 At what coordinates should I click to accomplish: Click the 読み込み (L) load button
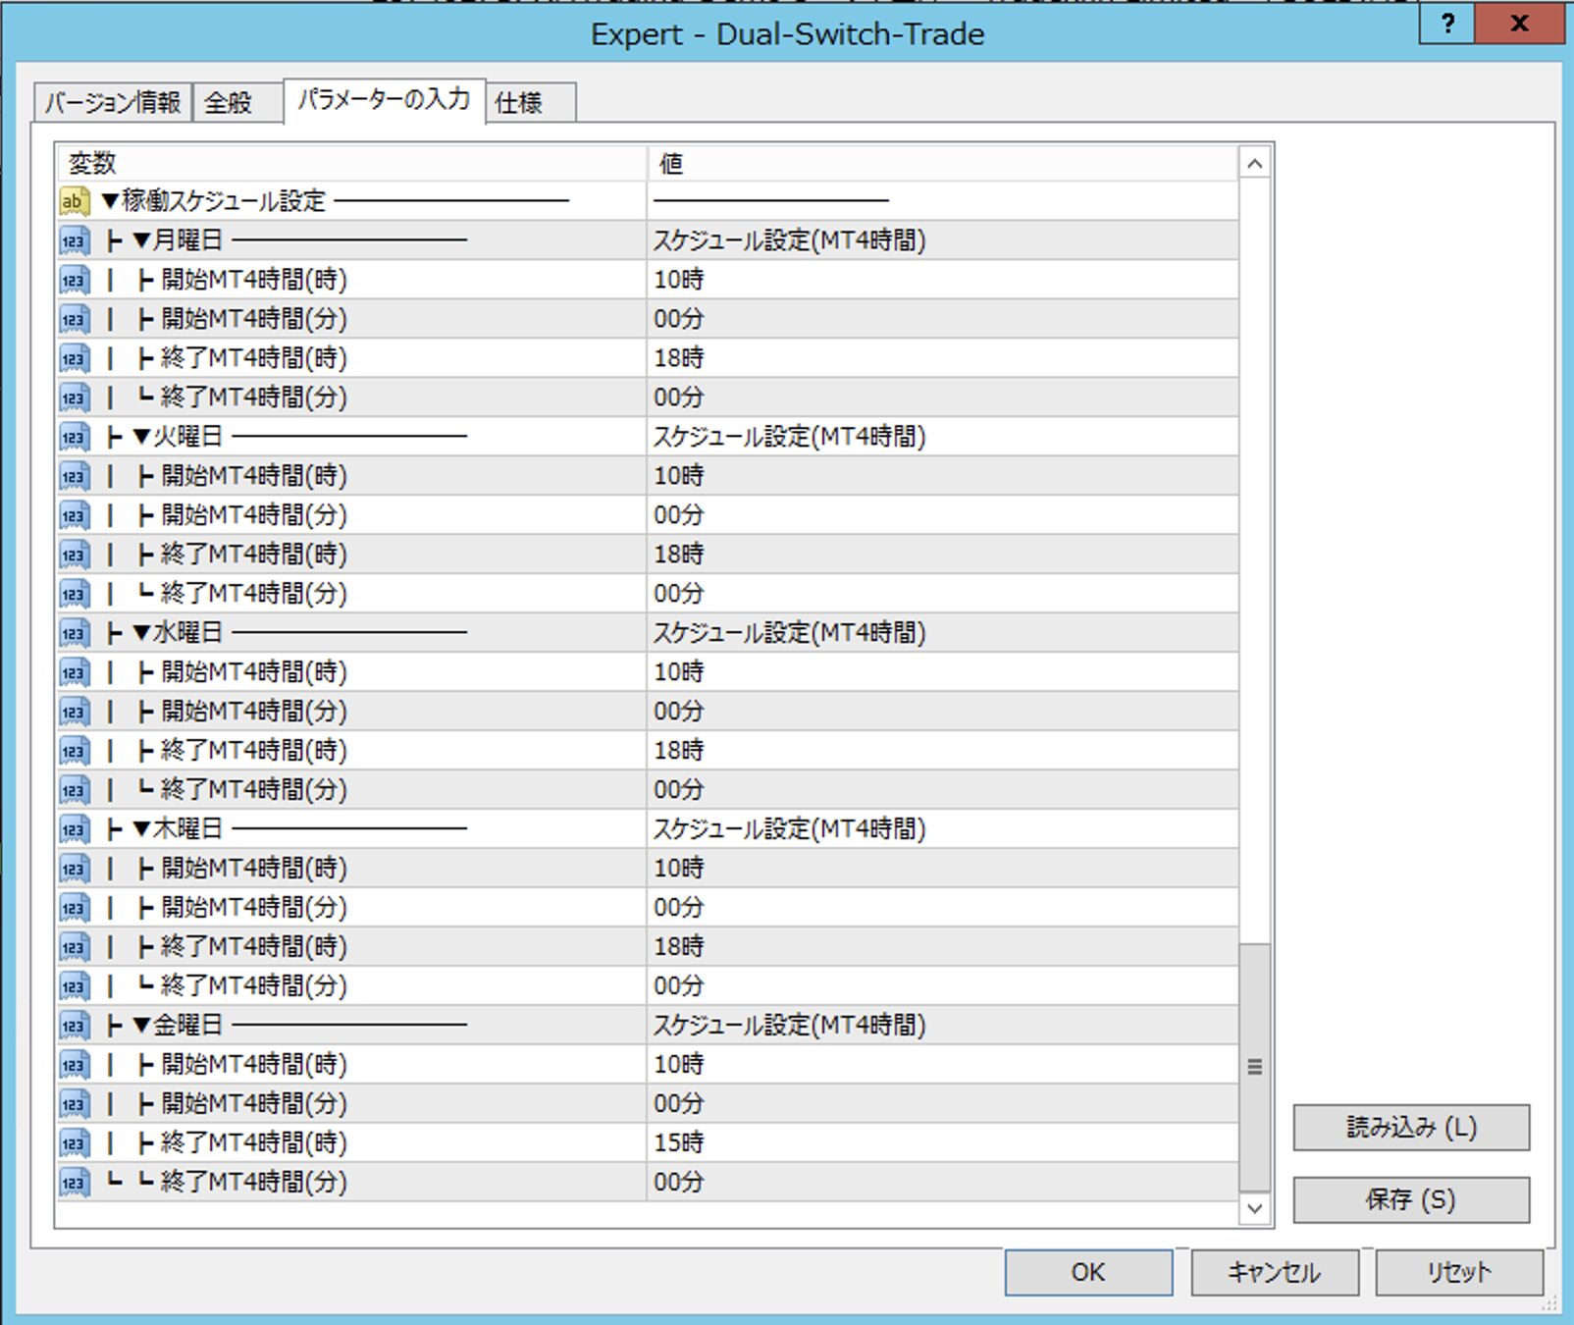(x=1410, y=1127)
